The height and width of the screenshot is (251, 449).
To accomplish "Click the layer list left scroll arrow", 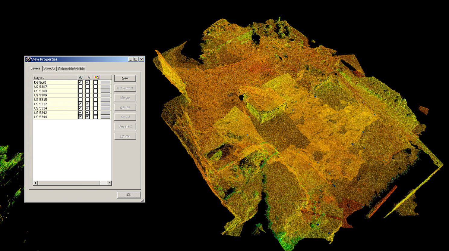I will (x=35, y=183).
